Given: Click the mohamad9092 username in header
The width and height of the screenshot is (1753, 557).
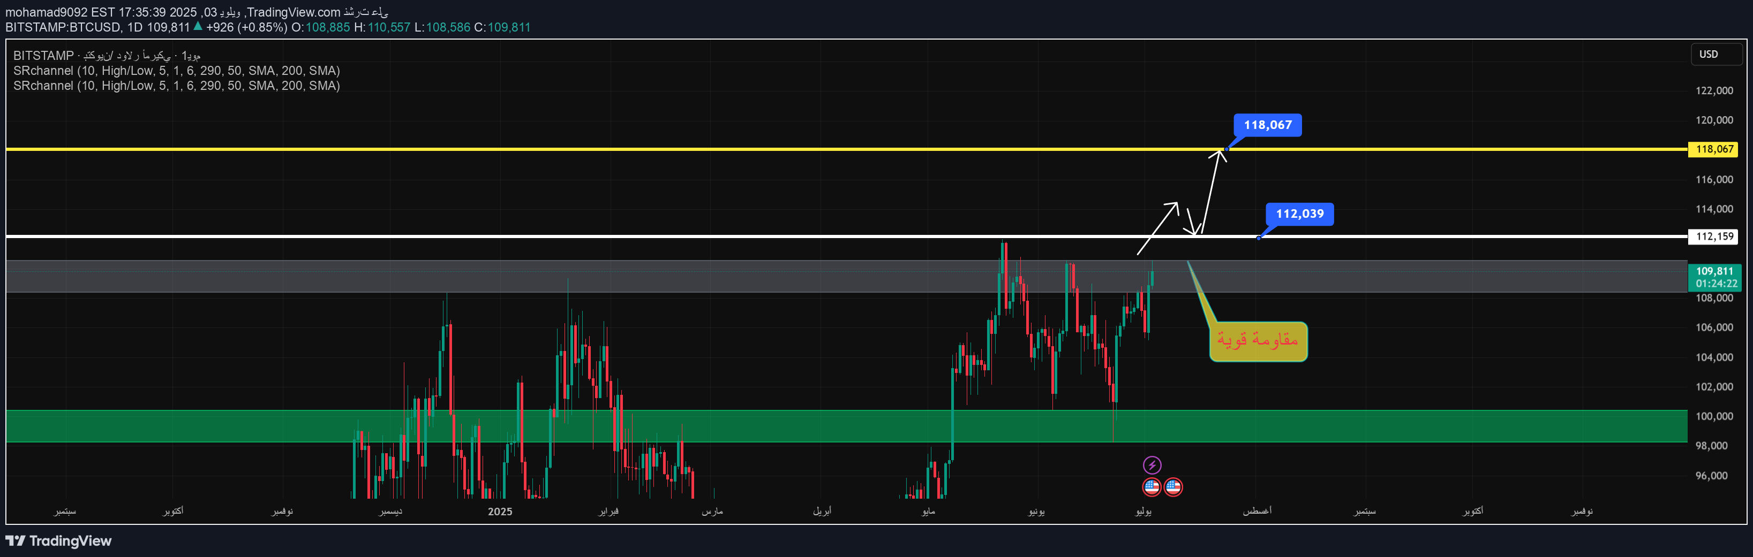Looking at the screenshot, I should point(46,12).
